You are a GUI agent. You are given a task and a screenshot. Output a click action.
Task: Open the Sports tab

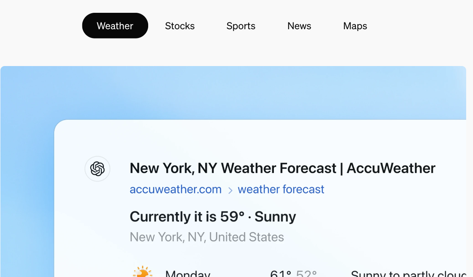(241, 26)
